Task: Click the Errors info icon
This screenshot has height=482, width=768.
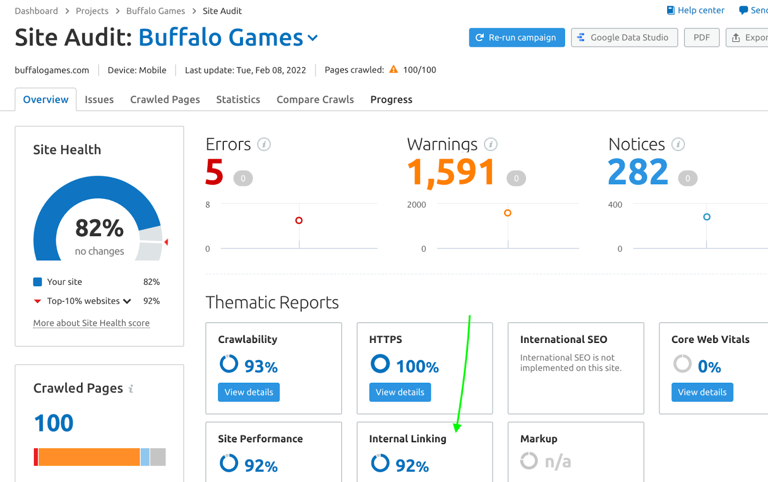Action: [x=264, y=144]
